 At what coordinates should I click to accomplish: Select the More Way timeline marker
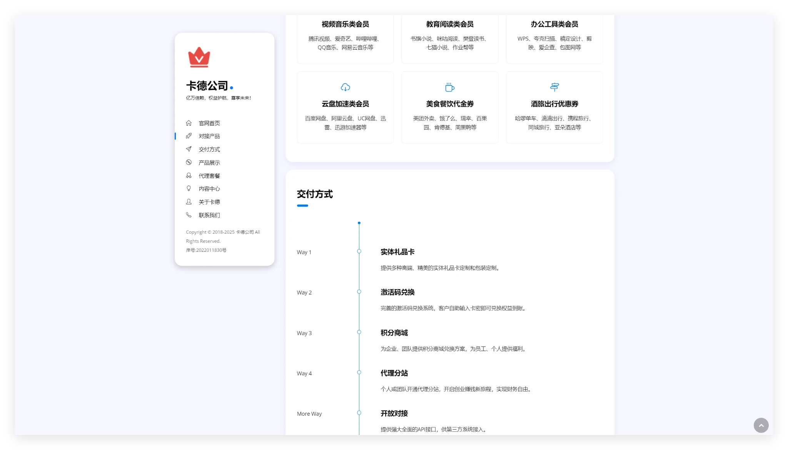pyautogui.click(x=359, y=413)
